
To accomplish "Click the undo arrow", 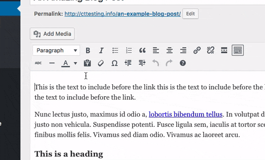I will [155, 63].
